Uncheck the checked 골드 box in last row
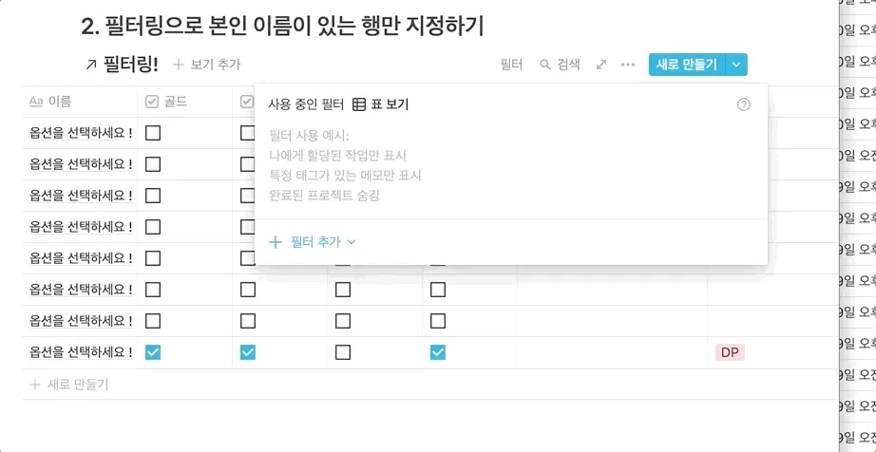Screen dimensions: 876x452 pyautogui.click(x=153, y=352)
